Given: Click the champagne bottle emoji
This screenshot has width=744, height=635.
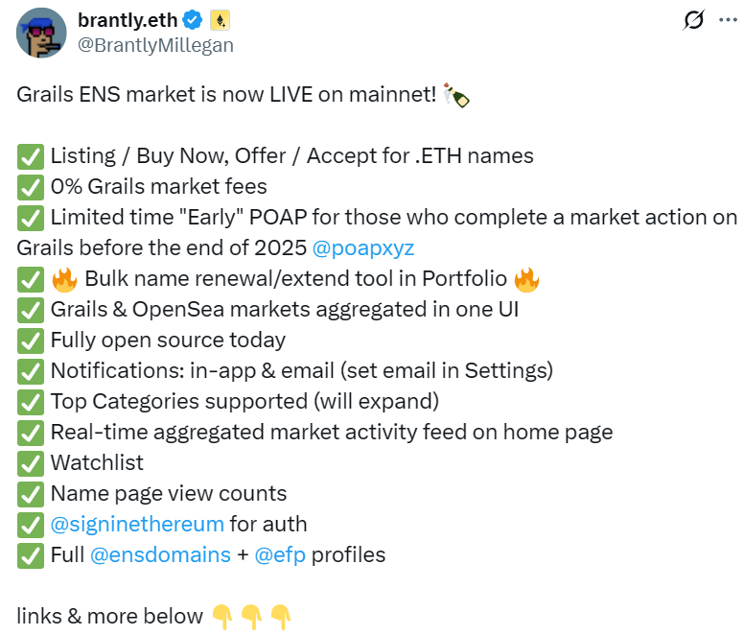Looking at the screenshot, I should pyautogui.click(x=456, y=94).
